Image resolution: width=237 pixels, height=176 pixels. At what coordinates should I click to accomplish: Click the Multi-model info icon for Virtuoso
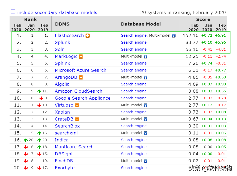pos(146,105)
